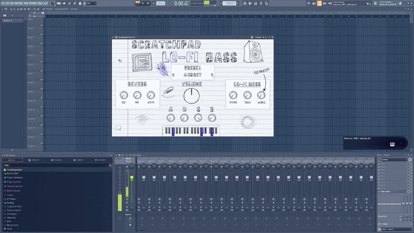This screenshot has height=233, width=414.
Task: Click the Lo-Fi Chorus knob
Action: tap(233, 95)
